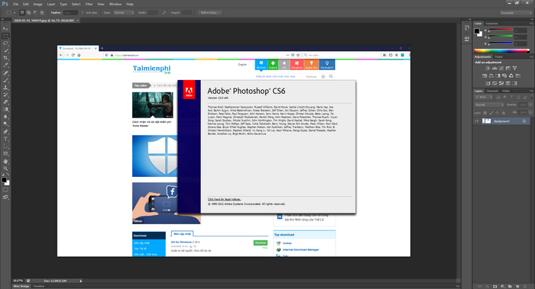This screenshot has height=289, width=535.
Task: Open the Mini Bridge tab
Action: (x=21, y=286)
